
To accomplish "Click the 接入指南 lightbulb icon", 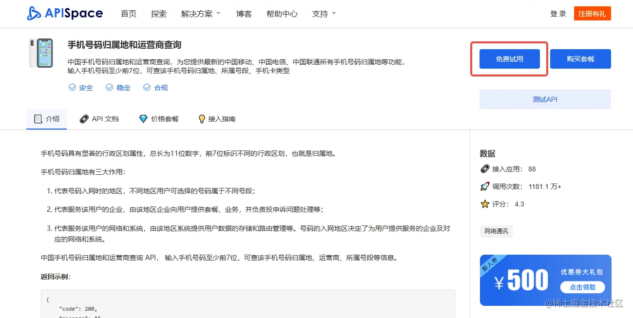I will tap(202, 119).
